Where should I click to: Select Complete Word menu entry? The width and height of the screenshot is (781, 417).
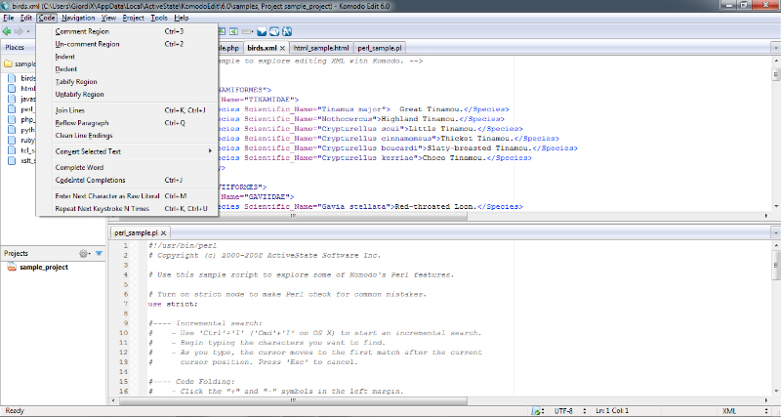pyautogui.click(x=79, y=167)
